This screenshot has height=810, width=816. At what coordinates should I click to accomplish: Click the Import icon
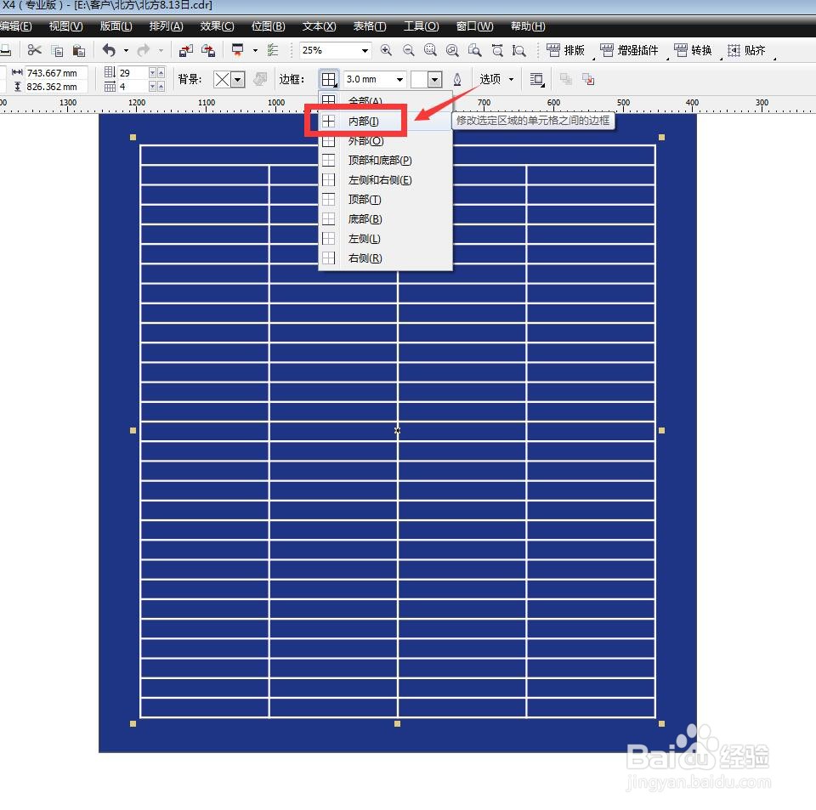coord(186,50)
